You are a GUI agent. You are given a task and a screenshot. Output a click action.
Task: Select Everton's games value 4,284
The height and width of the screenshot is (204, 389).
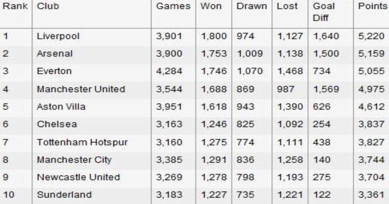169,71
